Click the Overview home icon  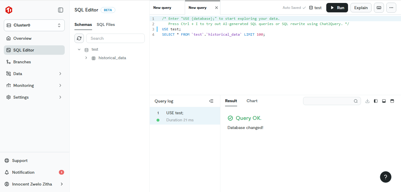tap(9, 38)
